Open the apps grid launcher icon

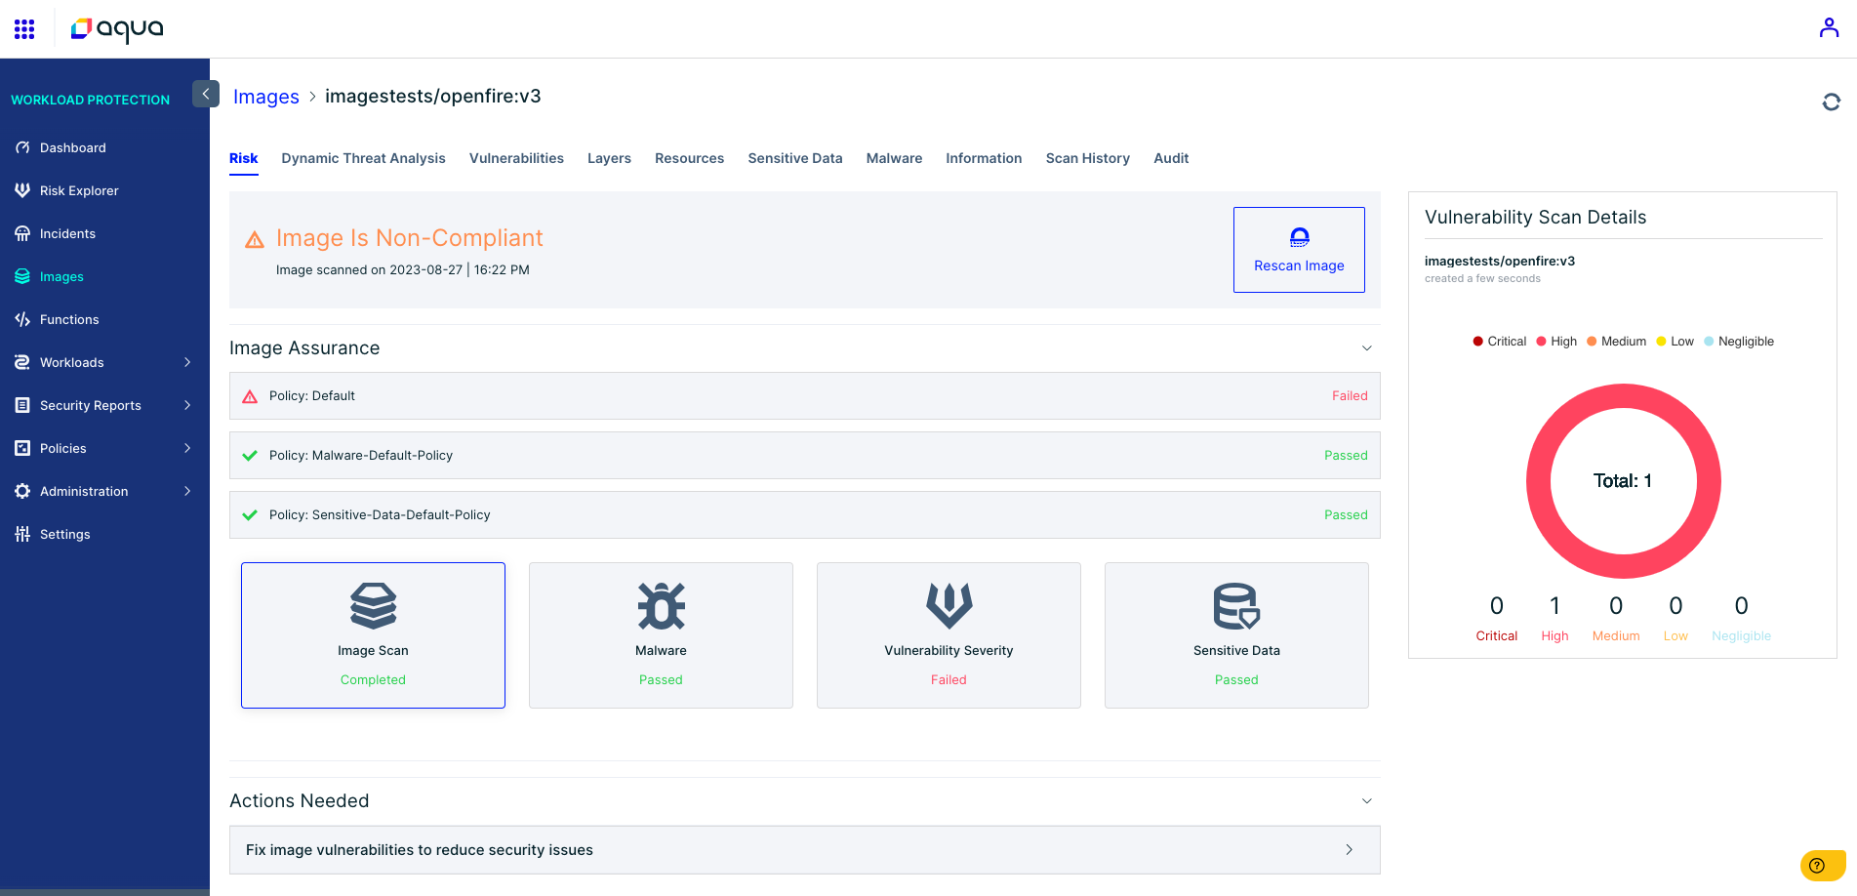click(24, 29)
